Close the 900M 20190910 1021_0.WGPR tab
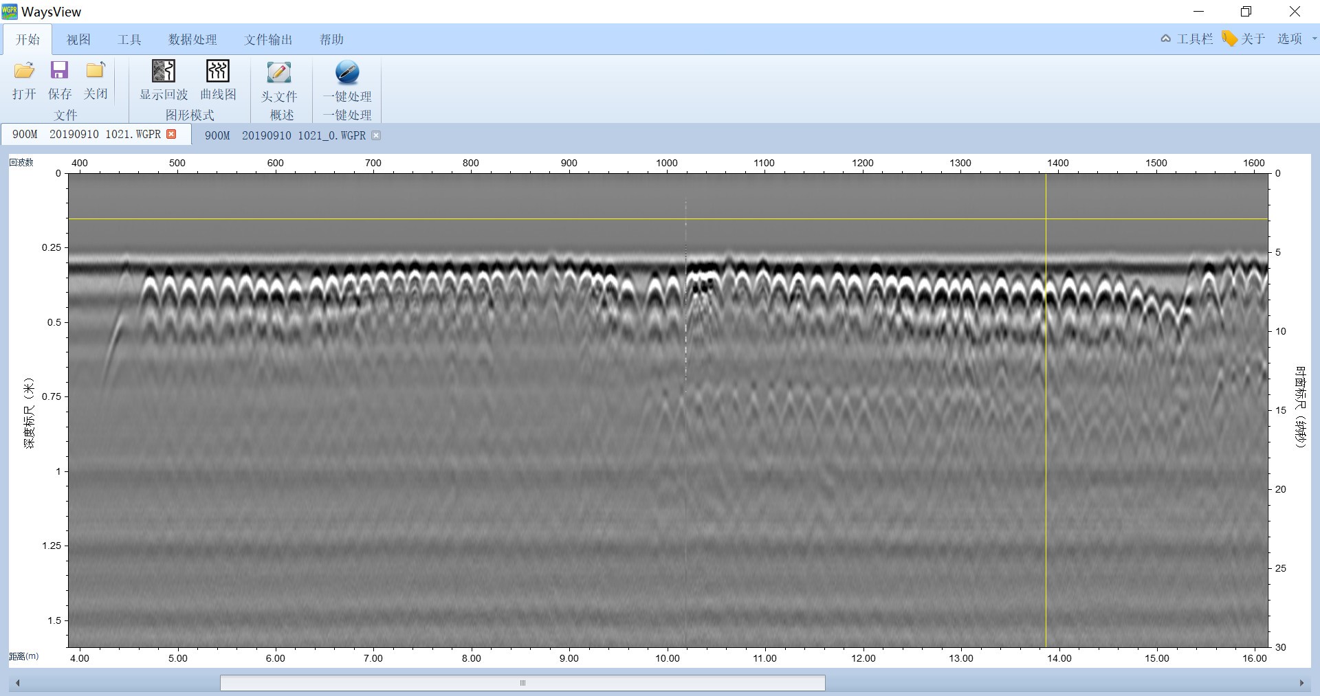 376,135
